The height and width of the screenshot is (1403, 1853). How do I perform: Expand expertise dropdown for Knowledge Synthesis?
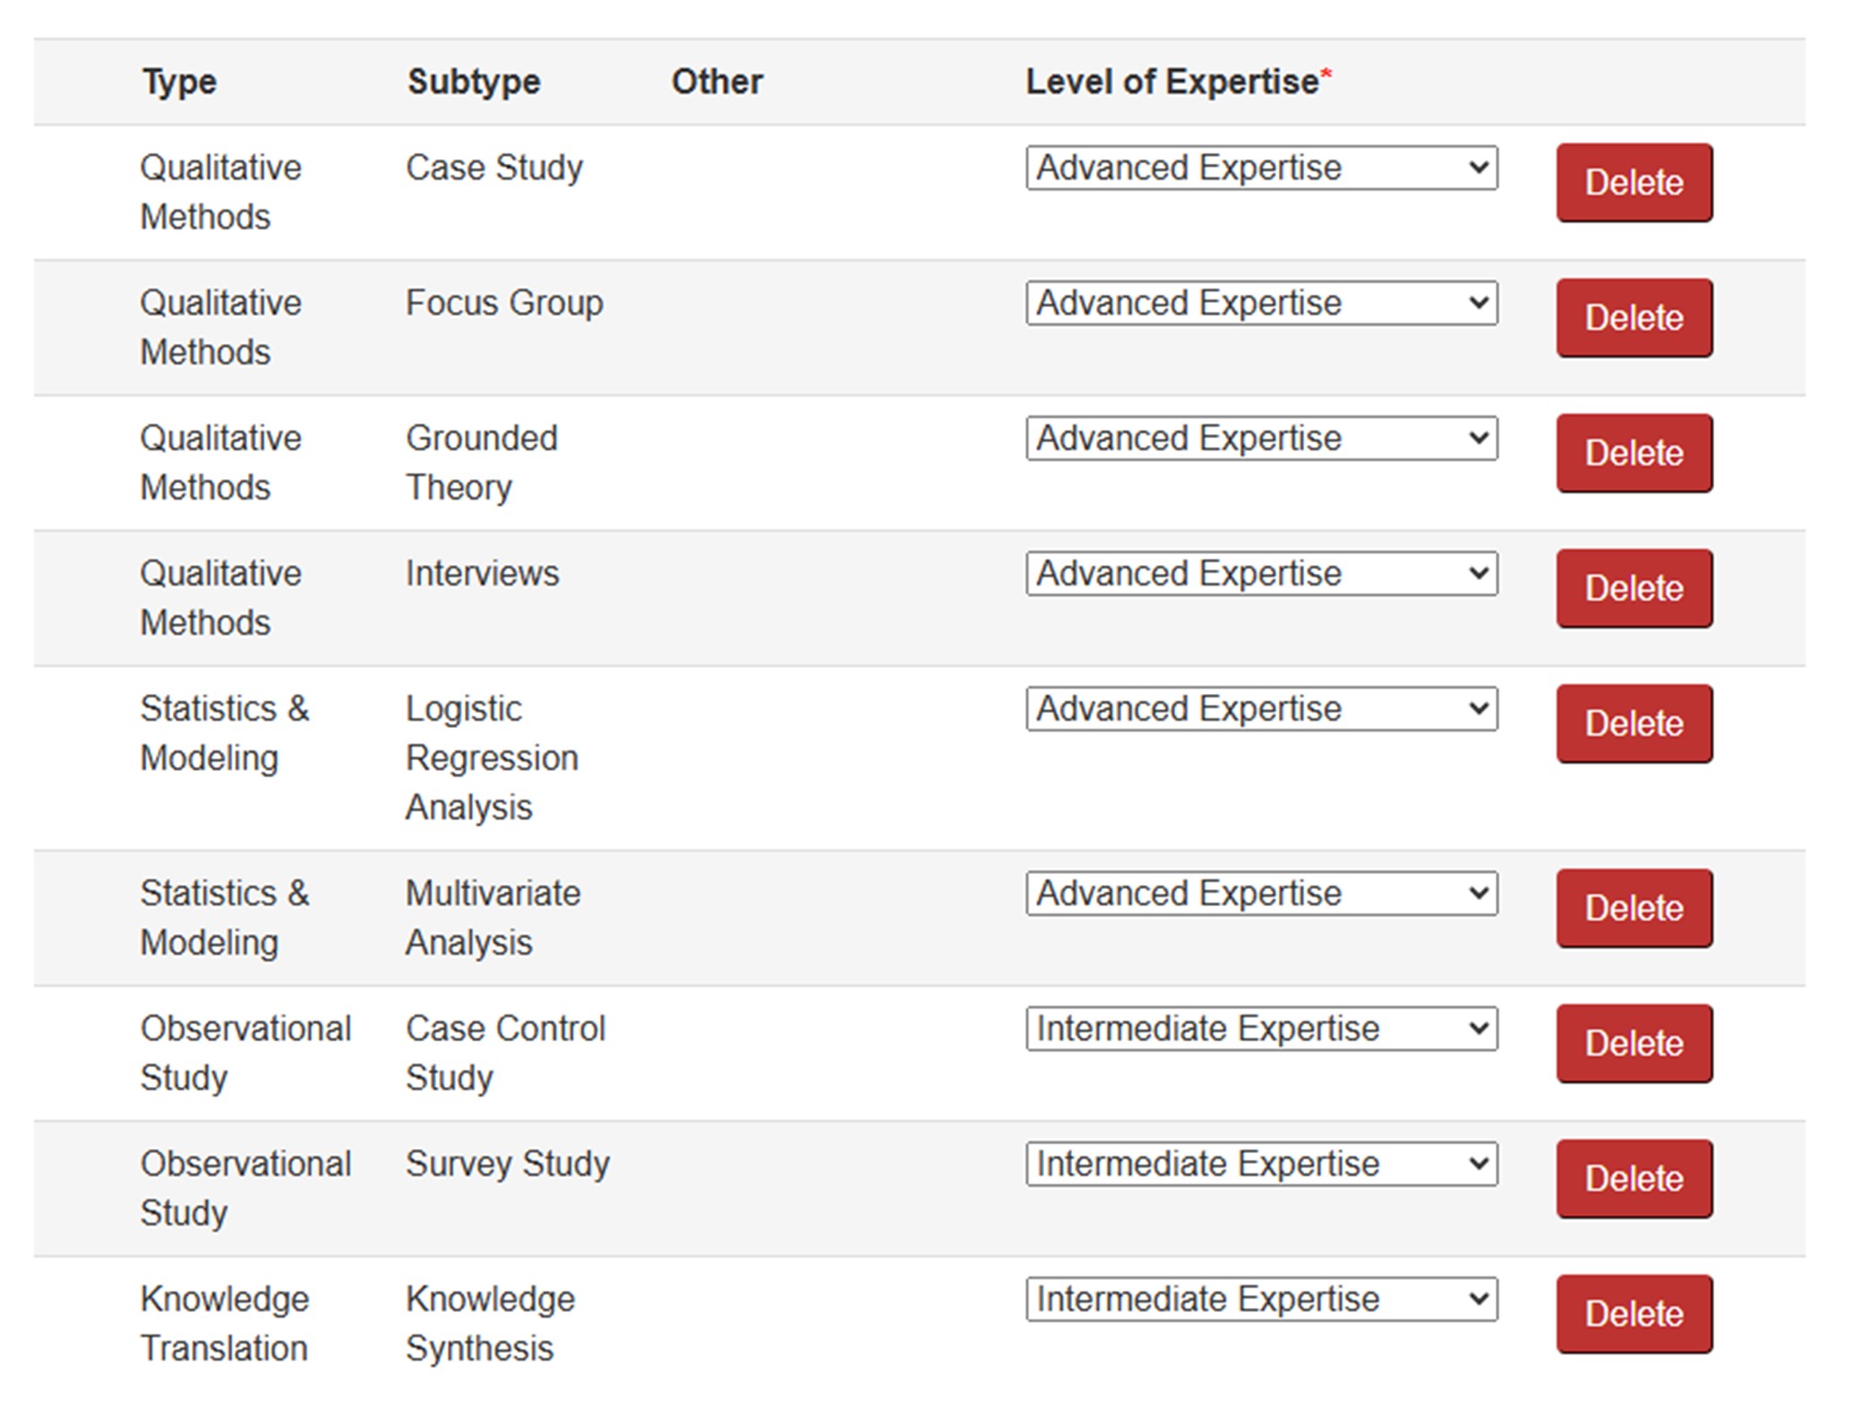tap(1261, 1299)
